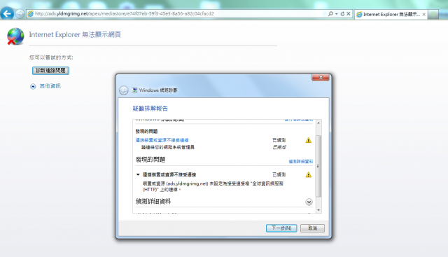Click the search magnifier icon in address bar
Viewport: 448px width, 257px height.
click(x=330, y=13)
